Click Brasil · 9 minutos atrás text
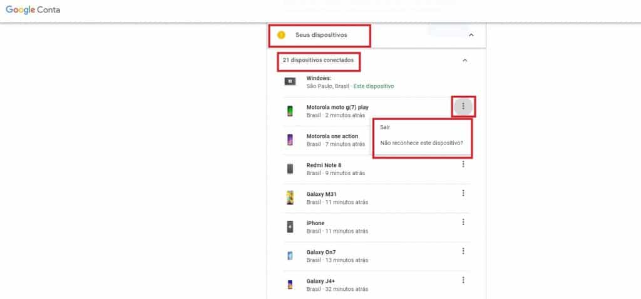The width and height of the screenshot is (641, 299). [336, 173]
